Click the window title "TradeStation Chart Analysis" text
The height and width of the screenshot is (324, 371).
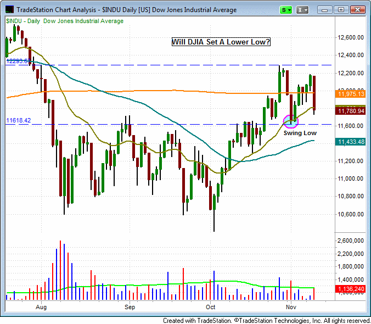(57, 10)
